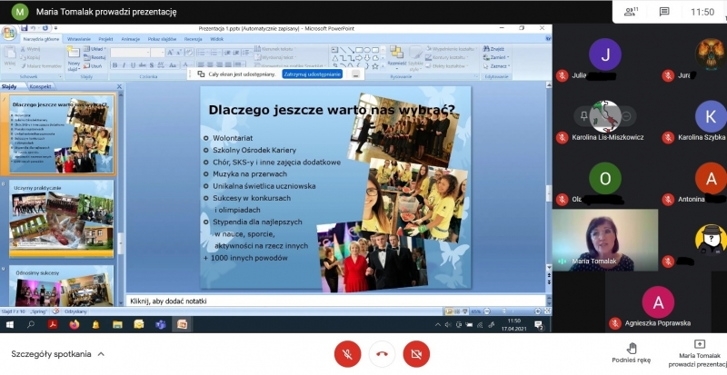The width and height of the screenshot is (727, 375).
Task: Open taskbar search magnifier
Action: click(31, 325)
